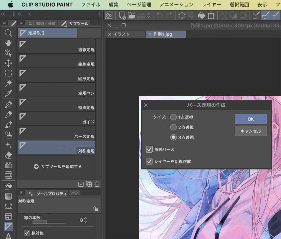Image resolution: width=281 pixels, height=239 pixels.
Task: Open Clip Studio launcher icon
Action: pyautogui.click(x=109, y=15)
